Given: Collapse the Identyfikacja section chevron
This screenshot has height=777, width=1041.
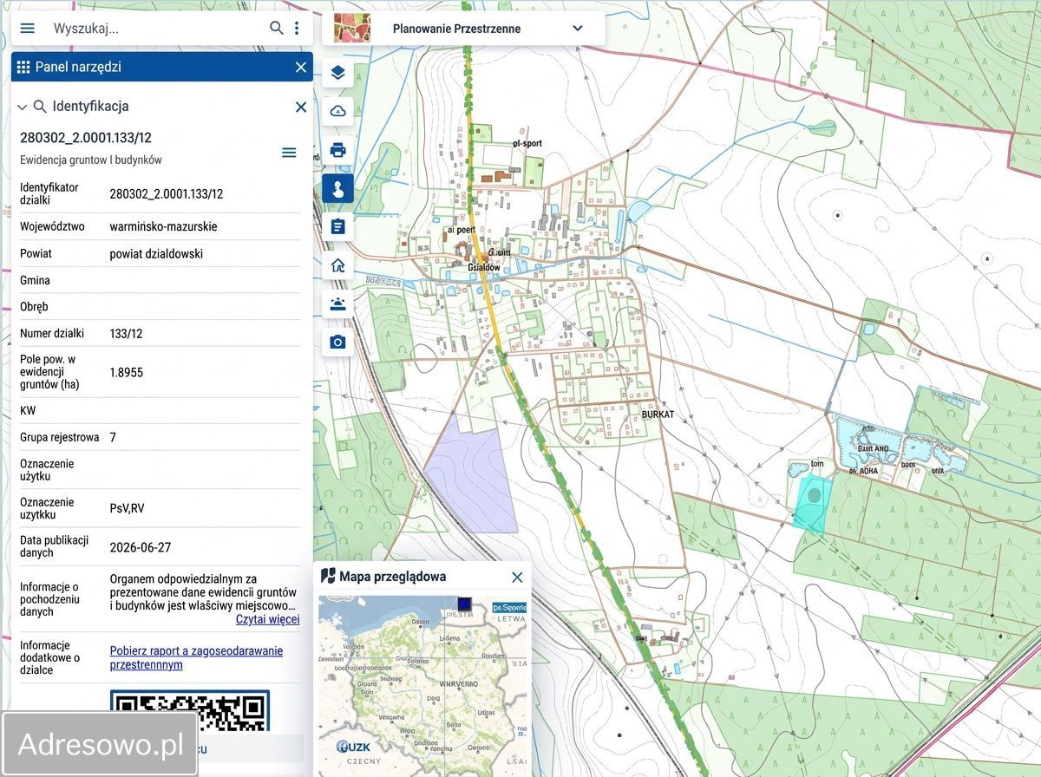Looking at the screenshot, I should click(23, 107).
